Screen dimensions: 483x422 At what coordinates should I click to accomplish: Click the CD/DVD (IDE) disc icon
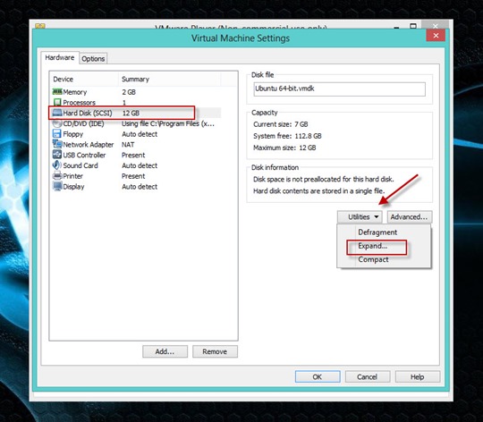57,123
